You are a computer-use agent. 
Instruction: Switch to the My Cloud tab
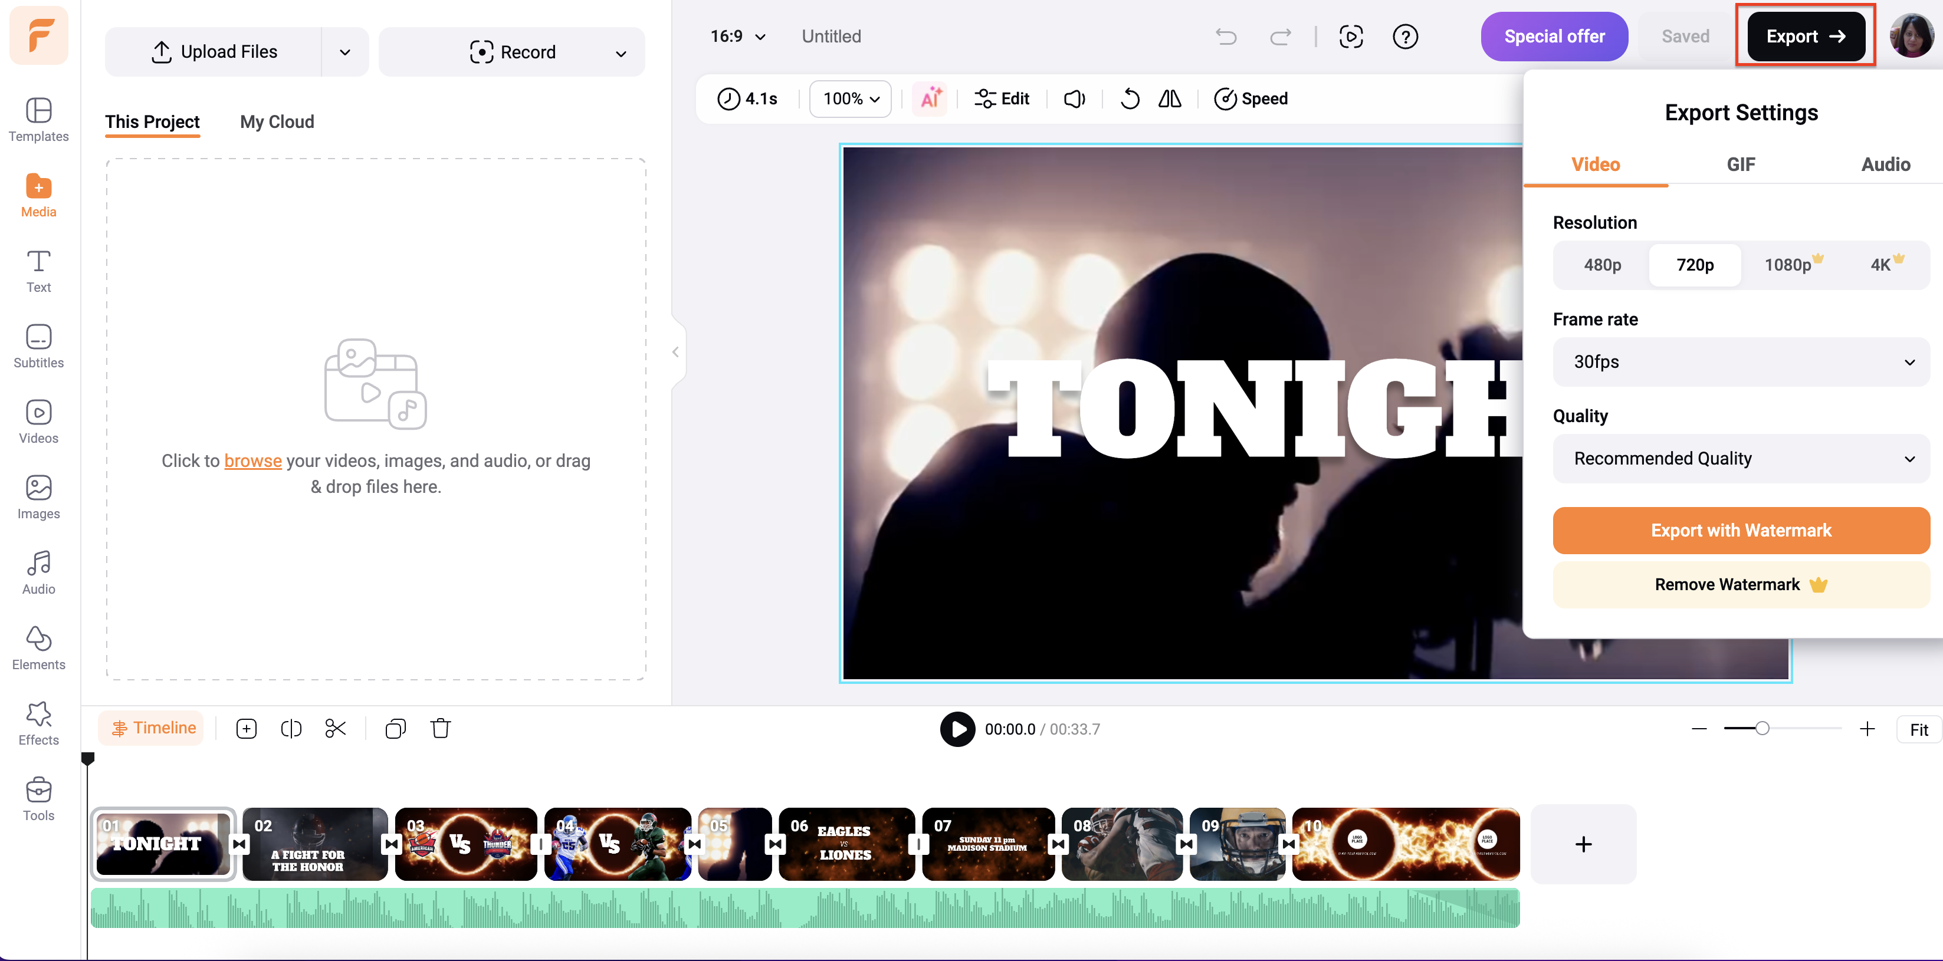coord(277,122)
